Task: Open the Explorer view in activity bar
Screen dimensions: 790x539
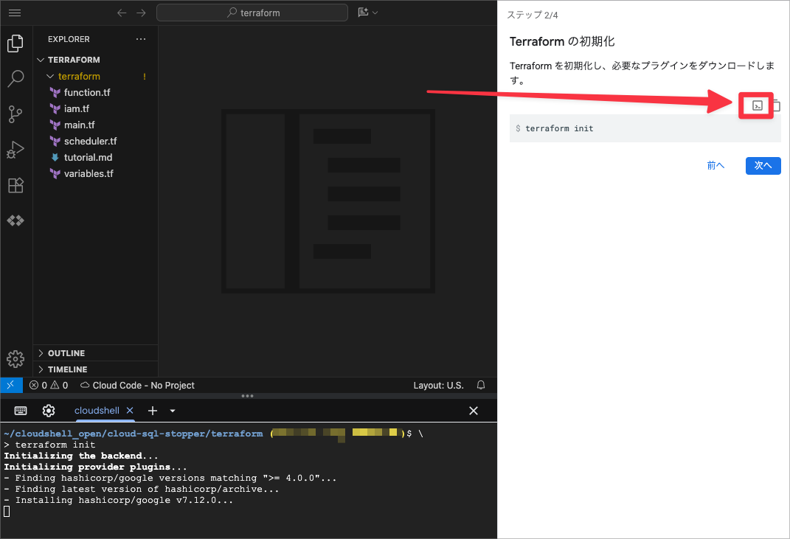Action: [x=15, y=44]
